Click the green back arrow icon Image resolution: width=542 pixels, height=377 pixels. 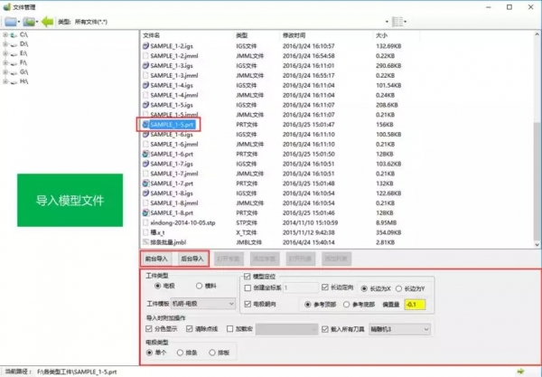tap(47, 22)
